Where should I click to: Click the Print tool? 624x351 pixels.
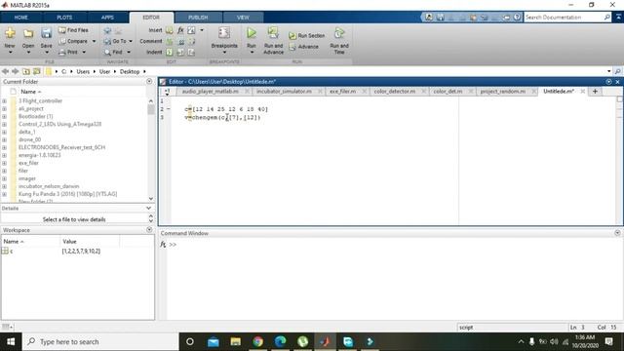coord(68,52)
